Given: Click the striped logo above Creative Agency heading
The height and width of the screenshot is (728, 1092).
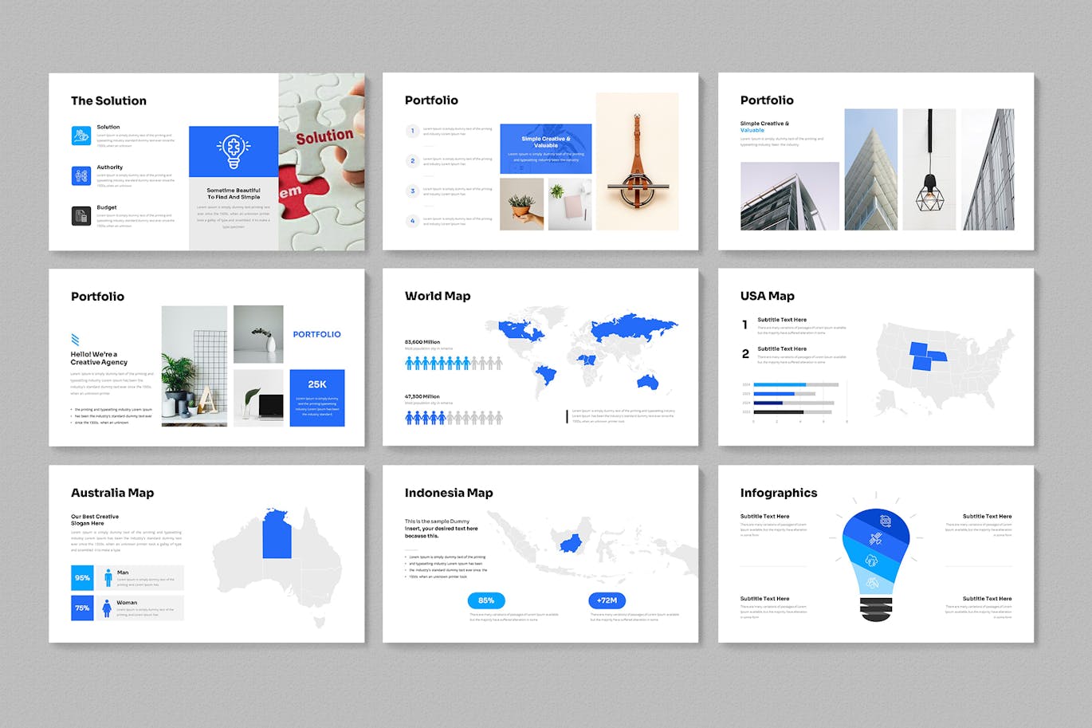Looking at the screenshot, I should [x=75, y=340].
